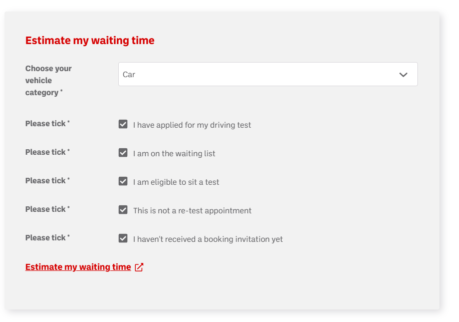Click the chevron arrow in vehicle category field
This screenshot has height=322, width=459.
403,75
